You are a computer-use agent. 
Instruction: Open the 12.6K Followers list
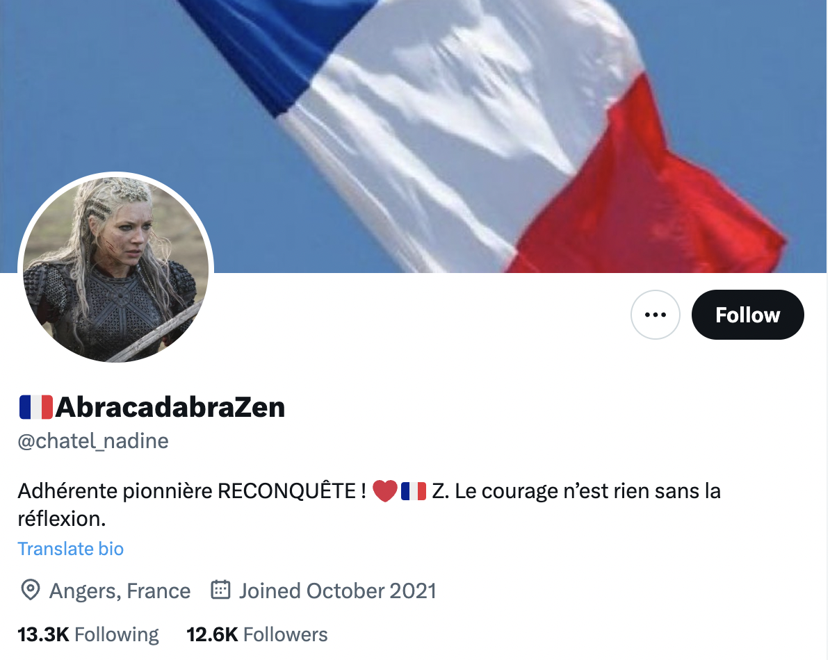[x=257, y=634]
